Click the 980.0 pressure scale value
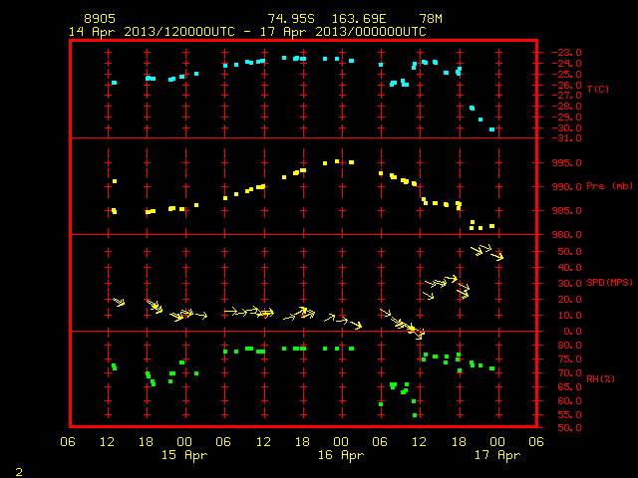The image size is (638, 478). pos(566,235)
